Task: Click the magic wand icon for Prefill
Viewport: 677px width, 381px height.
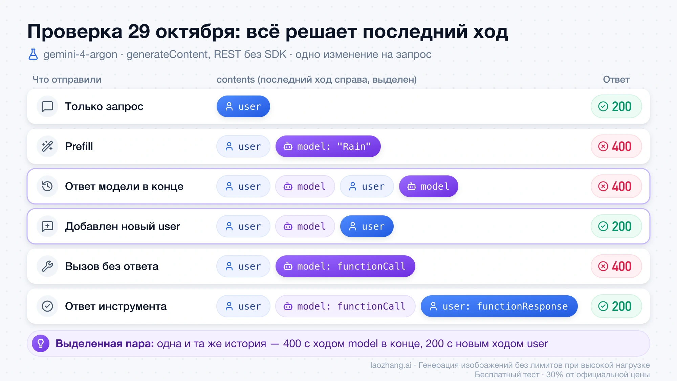Action: [47, 146]
